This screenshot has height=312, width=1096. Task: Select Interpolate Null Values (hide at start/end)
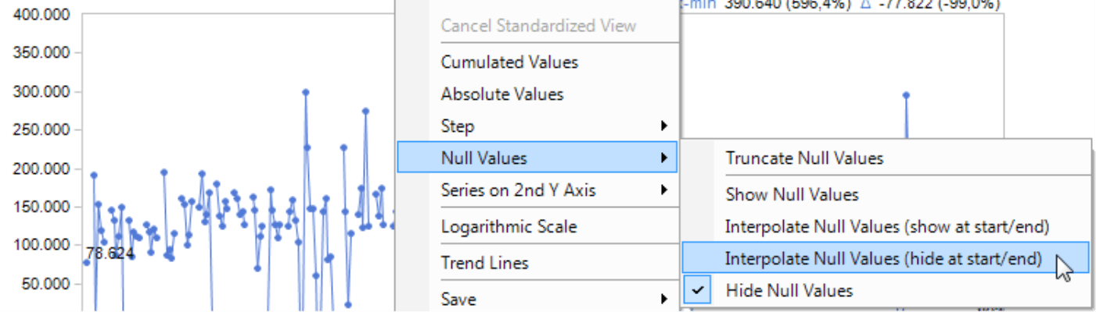(886, 259)
